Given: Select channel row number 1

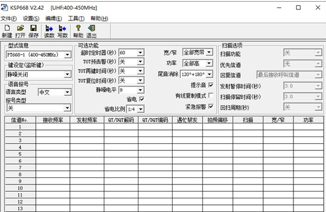Looking at the screenshot, I should pos(20,127).
